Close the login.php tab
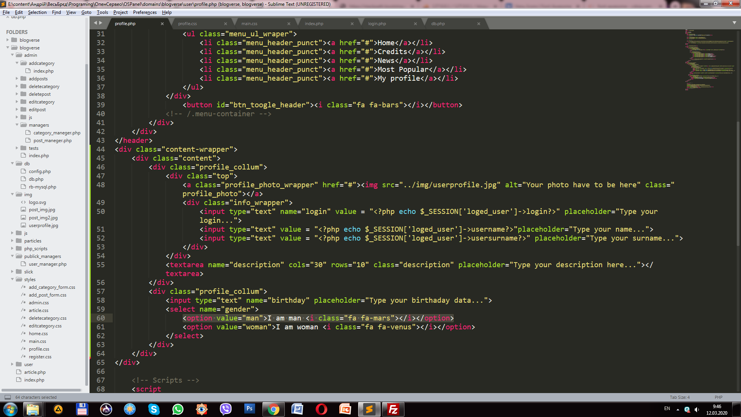 point(415,24)
